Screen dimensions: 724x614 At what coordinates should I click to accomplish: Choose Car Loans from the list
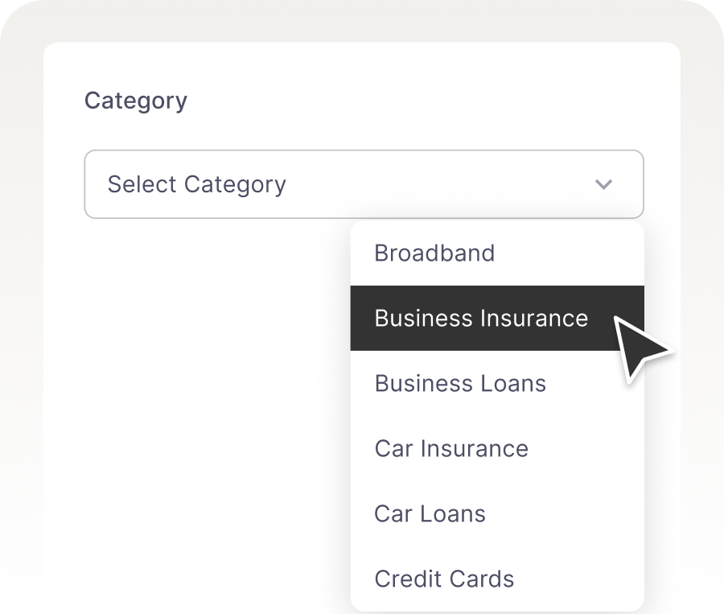430,513
